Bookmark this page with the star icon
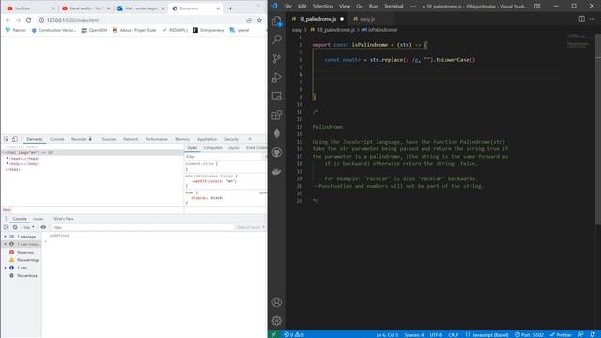Image resolution: width=601 pixels, height=338 pixels. pos(259,20)
